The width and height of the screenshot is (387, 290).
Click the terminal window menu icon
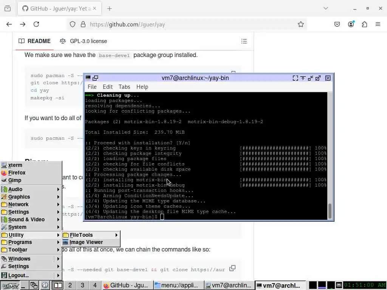click(88, 78)
